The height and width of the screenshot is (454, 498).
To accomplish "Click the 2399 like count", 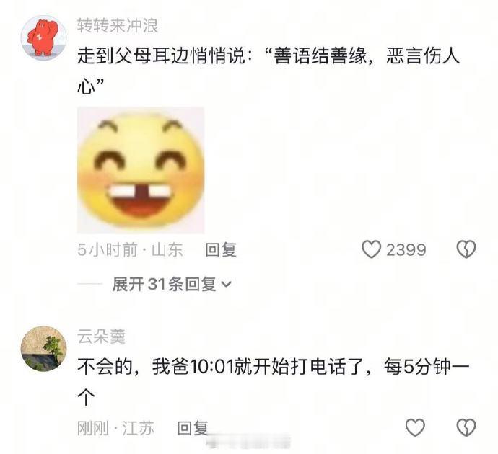I will (406, 250).
